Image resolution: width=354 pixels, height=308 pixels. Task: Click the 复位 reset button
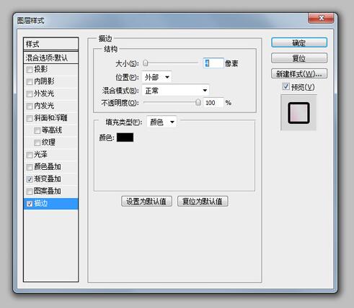point(299,58)
